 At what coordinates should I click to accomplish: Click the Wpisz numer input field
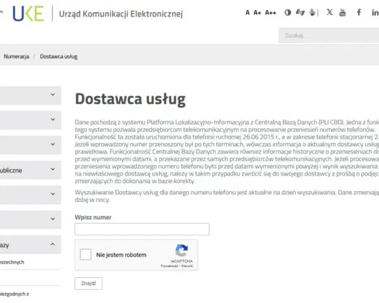142,229
